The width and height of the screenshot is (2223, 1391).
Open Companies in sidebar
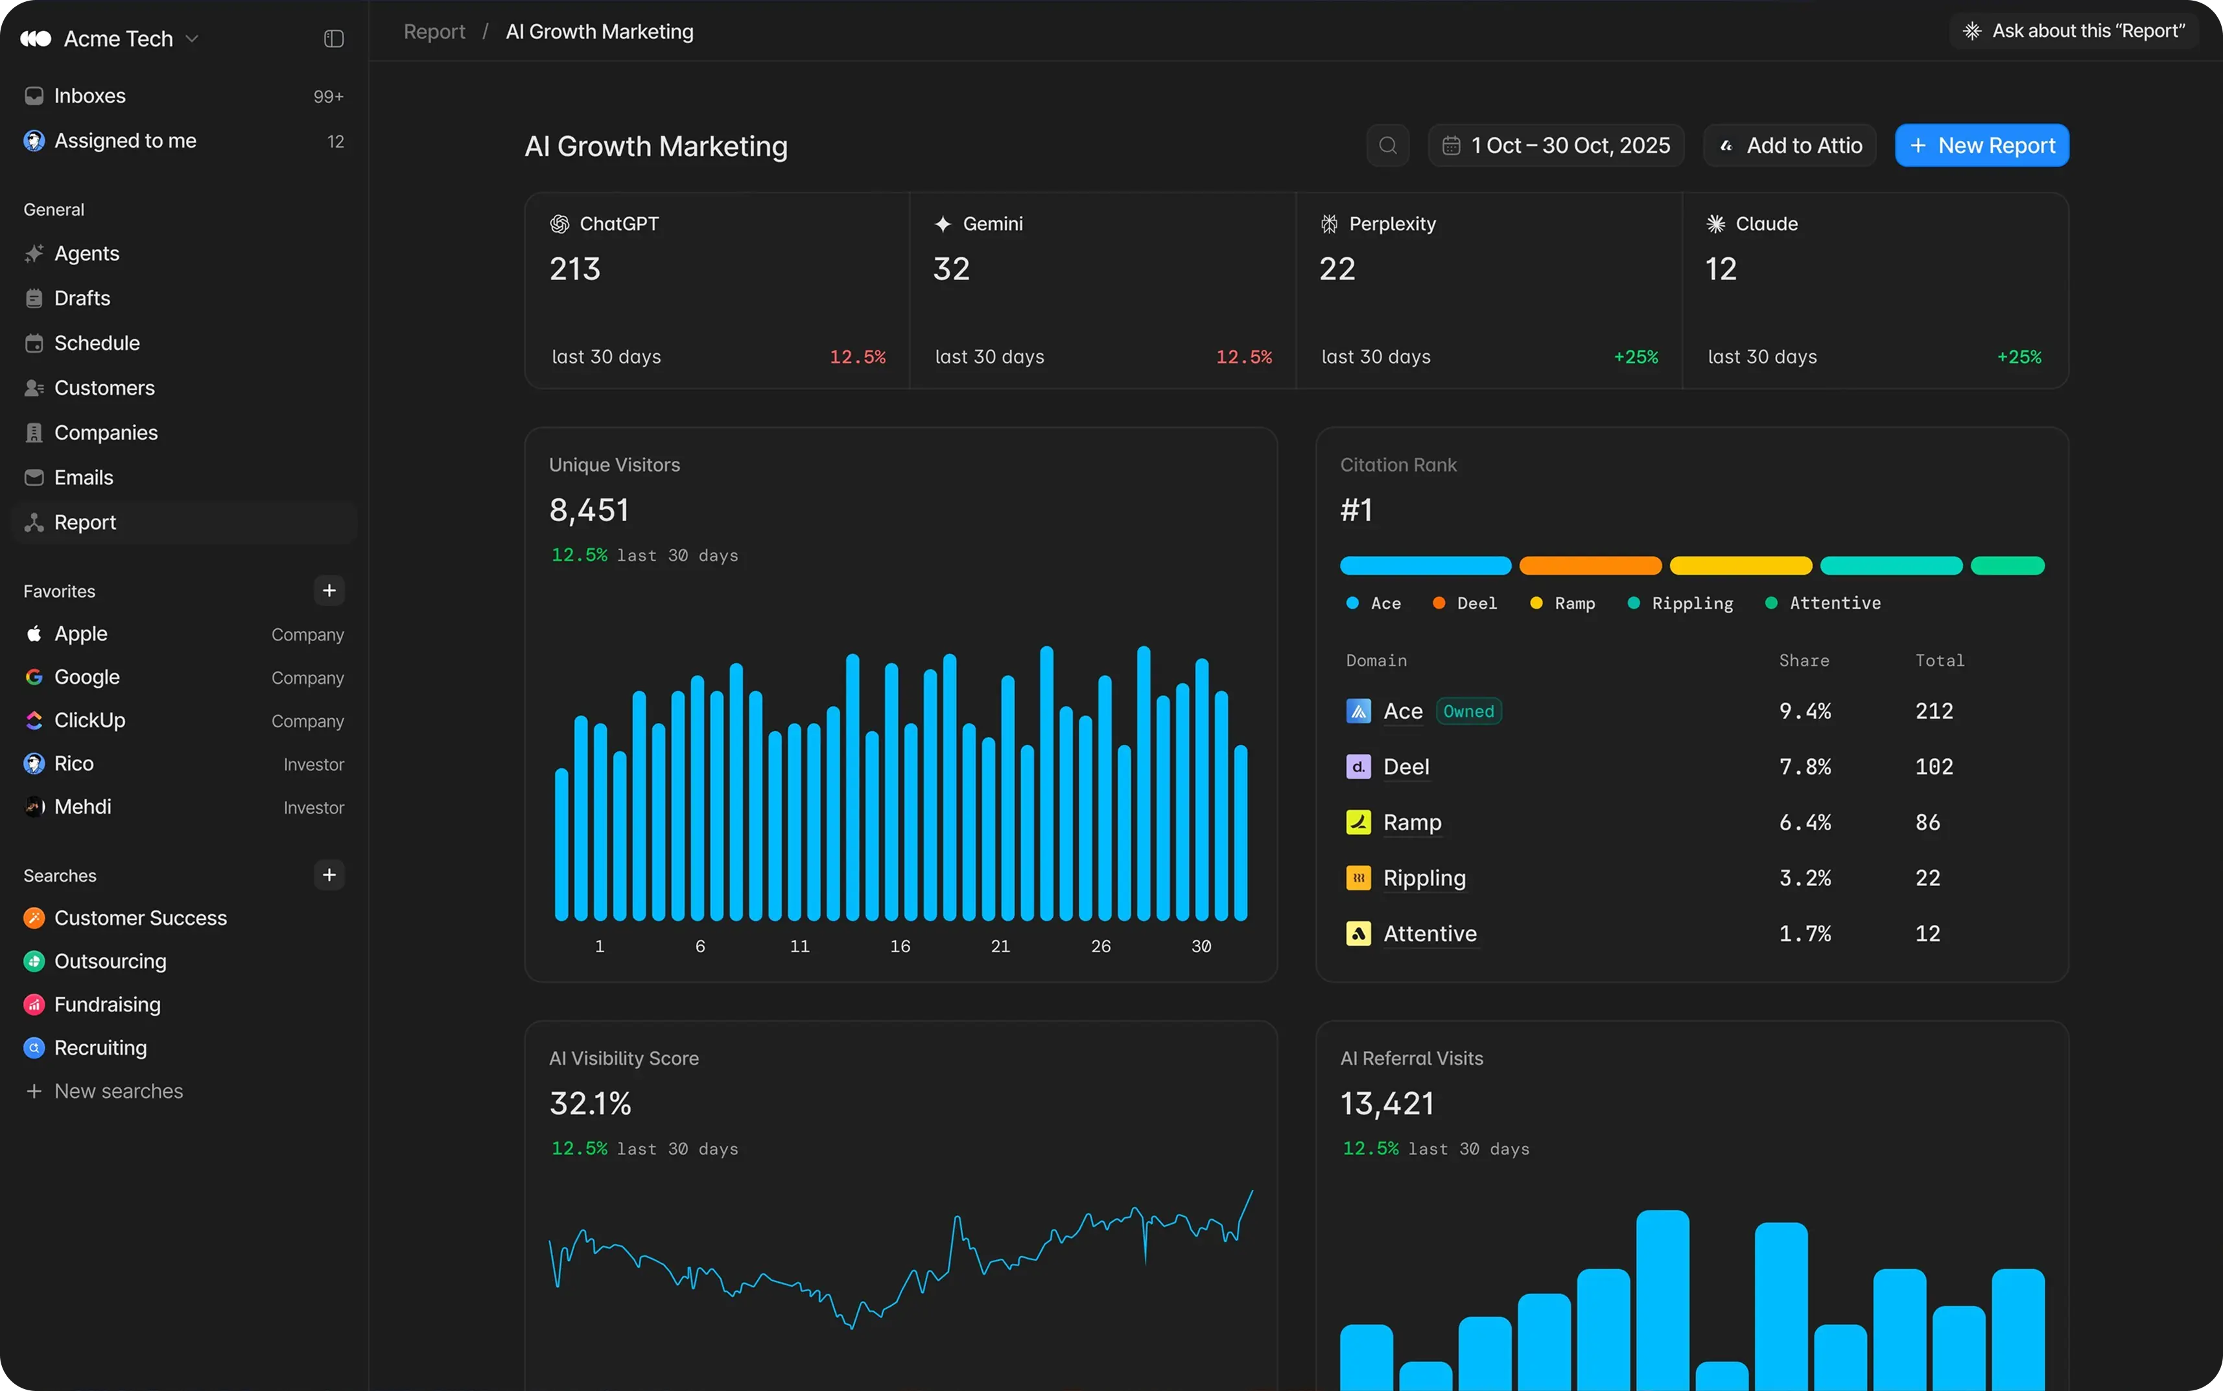pyautogui.click(x=184, y=432)
